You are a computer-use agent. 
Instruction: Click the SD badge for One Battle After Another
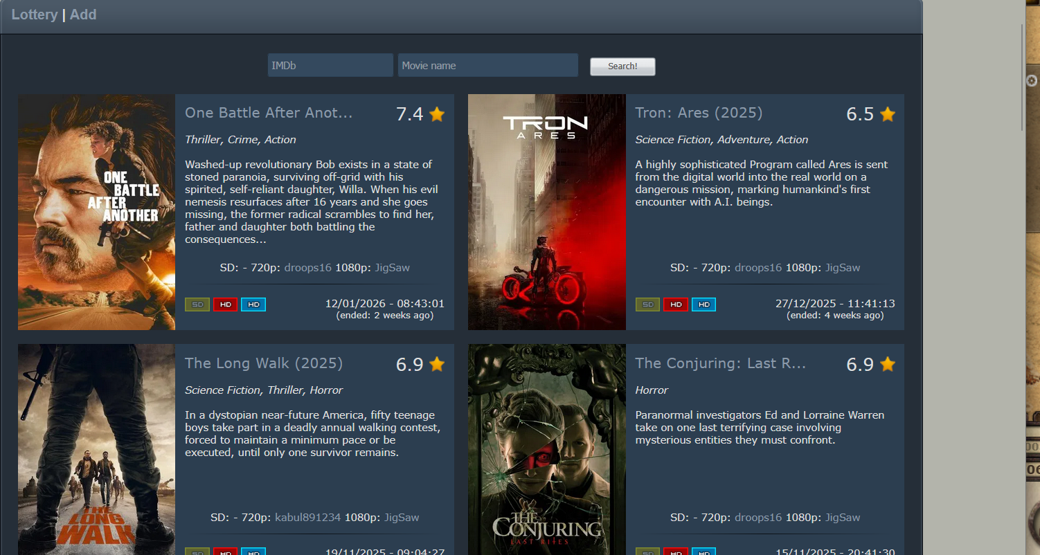(197, 304)
